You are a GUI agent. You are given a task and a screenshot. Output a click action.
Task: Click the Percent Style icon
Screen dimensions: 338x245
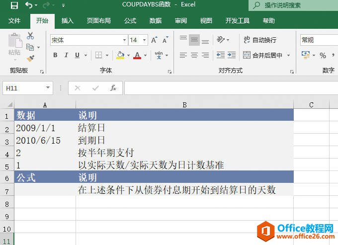(323, 55)
